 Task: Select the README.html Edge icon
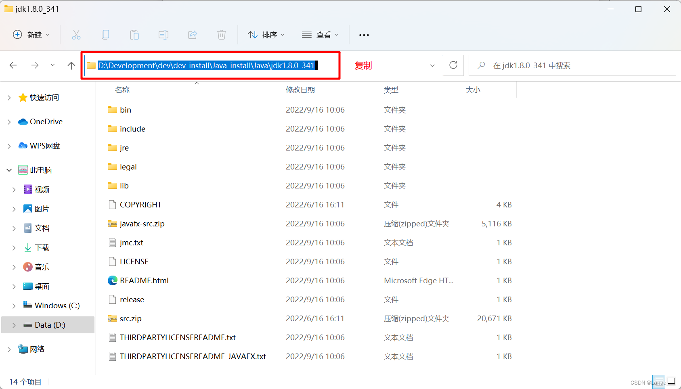113,280
